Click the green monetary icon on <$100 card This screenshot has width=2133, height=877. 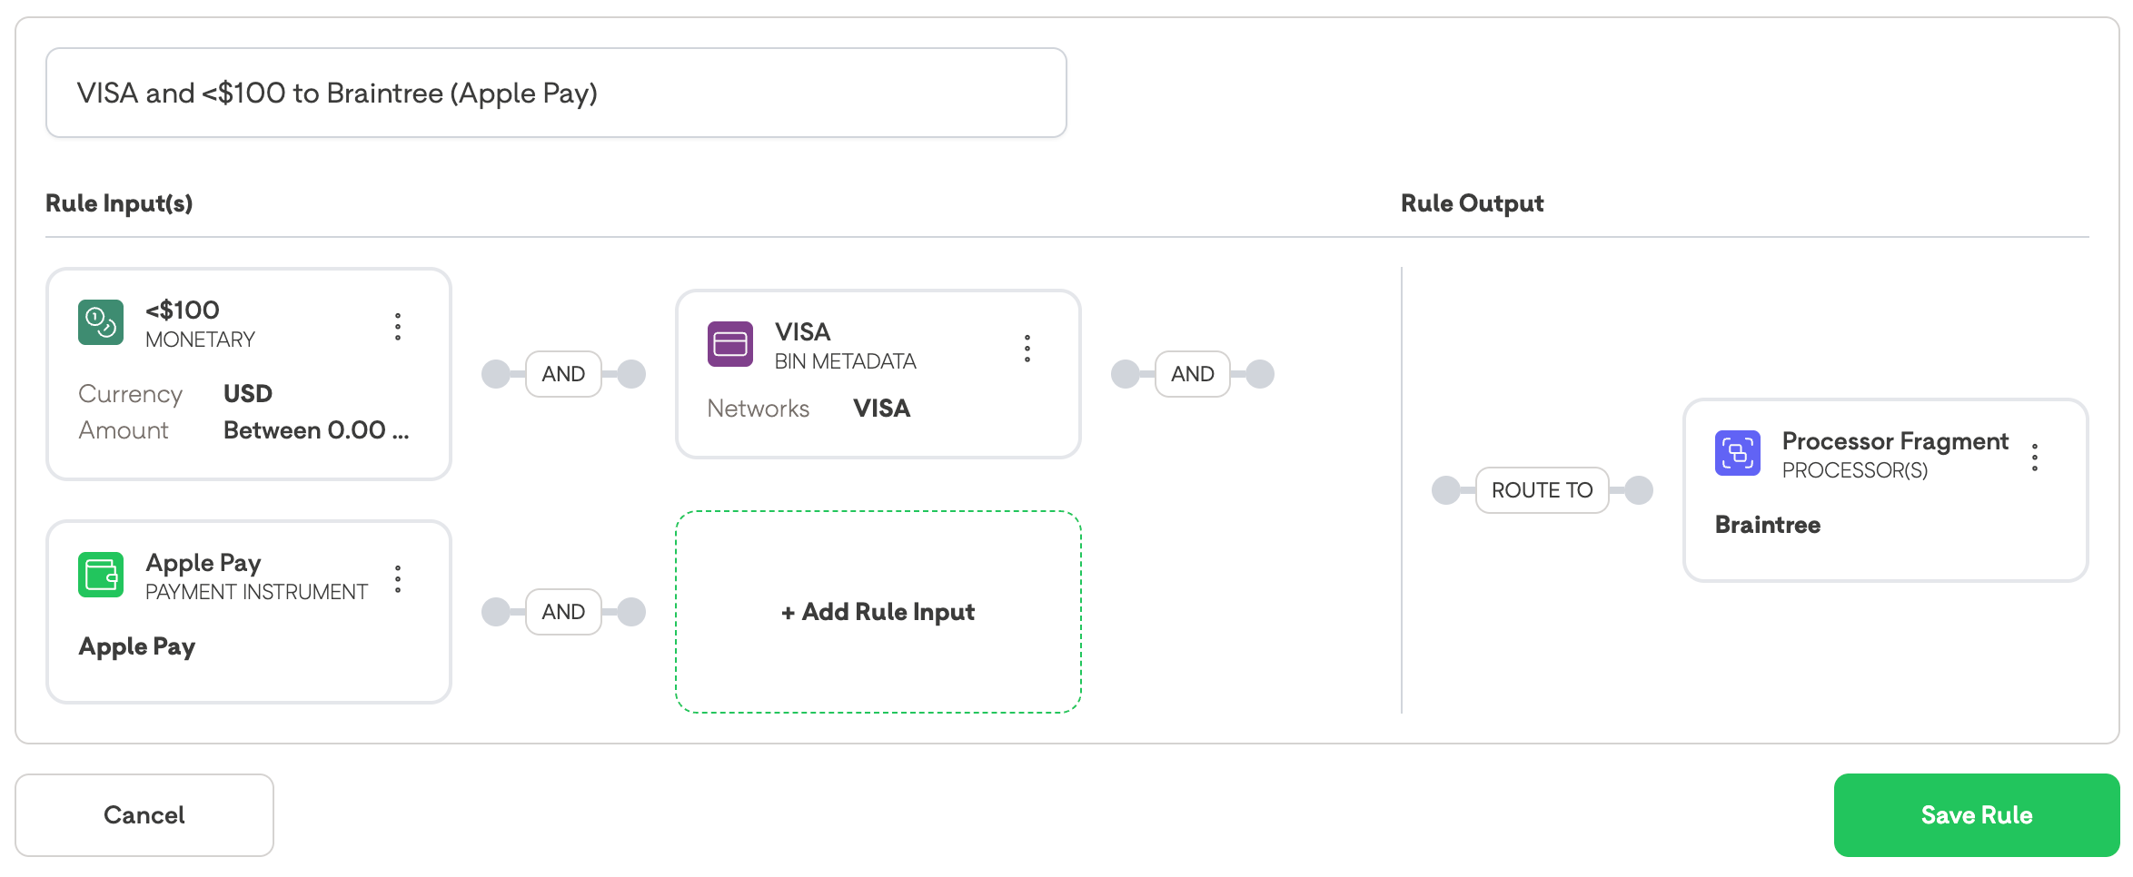(101, 322)
